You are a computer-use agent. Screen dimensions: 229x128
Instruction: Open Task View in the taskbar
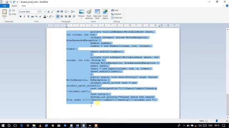coord(15,126)
